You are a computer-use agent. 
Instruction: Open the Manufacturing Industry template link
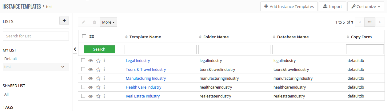click(x=146, y=78)
